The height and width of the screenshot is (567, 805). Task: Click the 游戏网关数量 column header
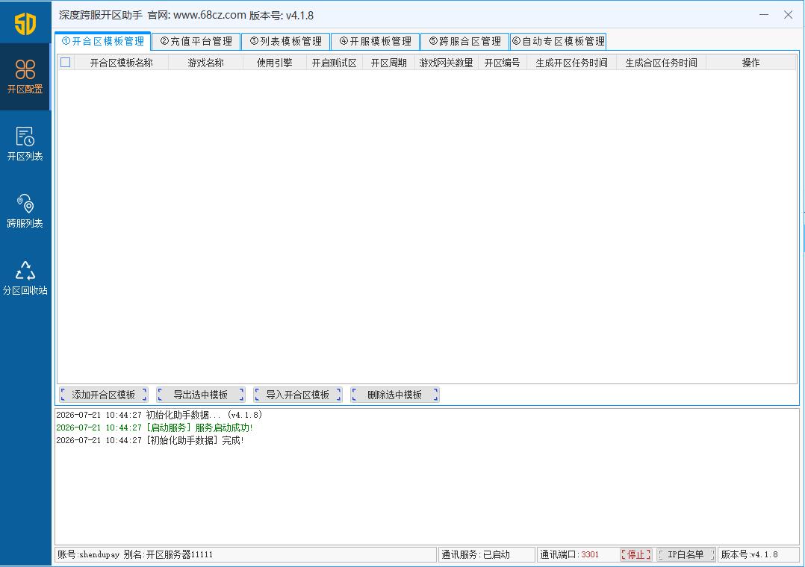pos(446,63)
